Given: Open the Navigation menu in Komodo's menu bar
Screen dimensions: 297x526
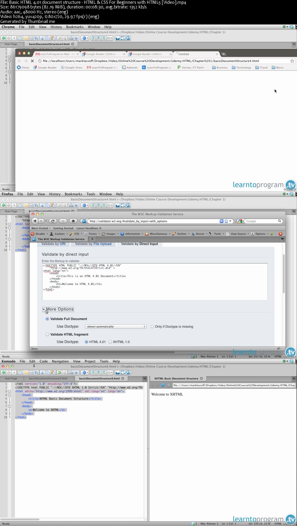Looking at the screenshot, I should (x=60, y=361).
